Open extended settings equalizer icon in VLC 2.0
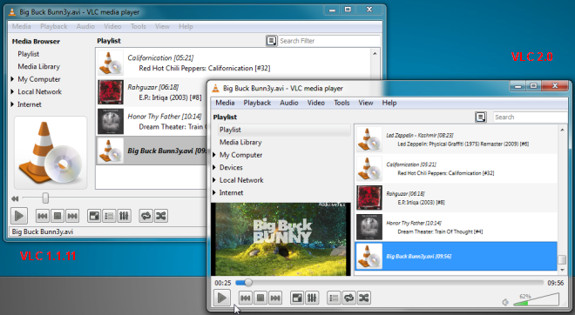The width and height of the screenshot is (575, 315). (312, 298)
